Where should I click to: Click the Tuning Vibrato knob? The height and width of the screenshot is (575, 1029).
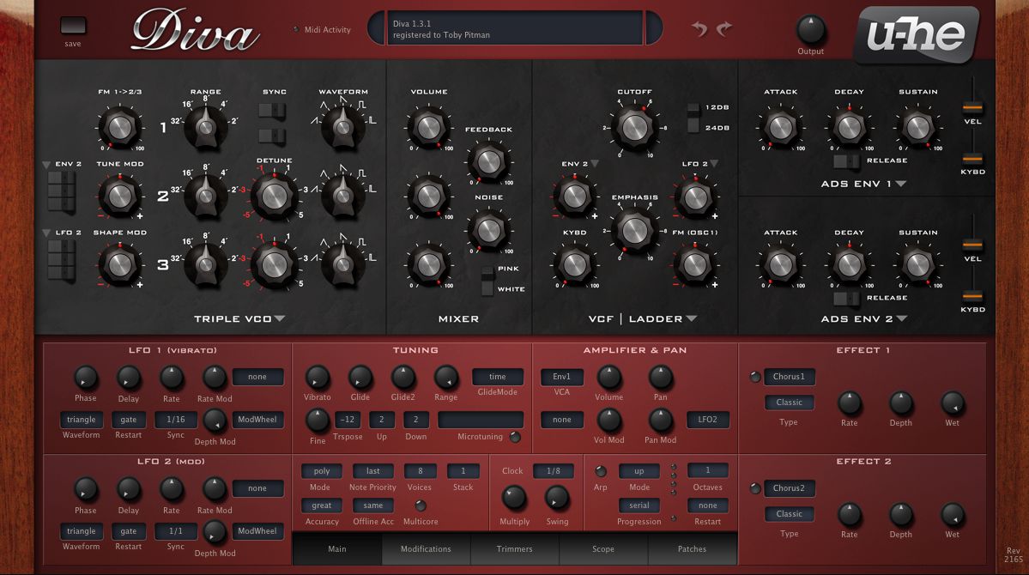(317, 378)
